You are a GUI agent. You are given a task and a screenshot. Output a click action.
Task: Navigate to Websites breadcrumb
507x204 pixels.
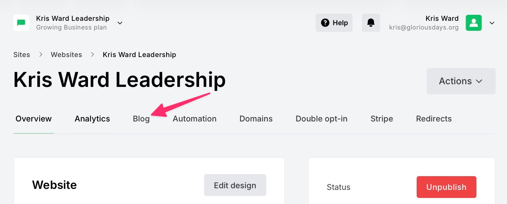click(x=66, y=55)
